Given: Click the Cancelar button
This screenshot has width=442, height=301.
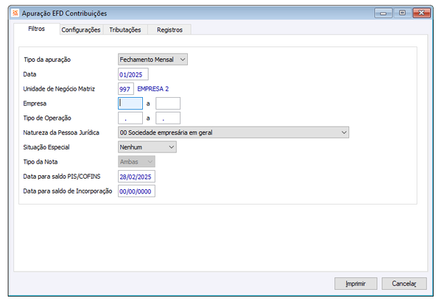Looking at the screenshot, I should click(x=404, y=283).
